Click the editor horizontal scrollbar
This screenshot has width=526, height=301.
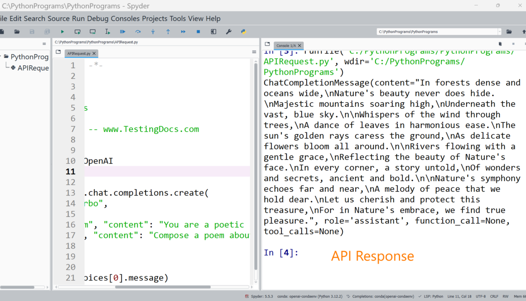coord(162,287)
